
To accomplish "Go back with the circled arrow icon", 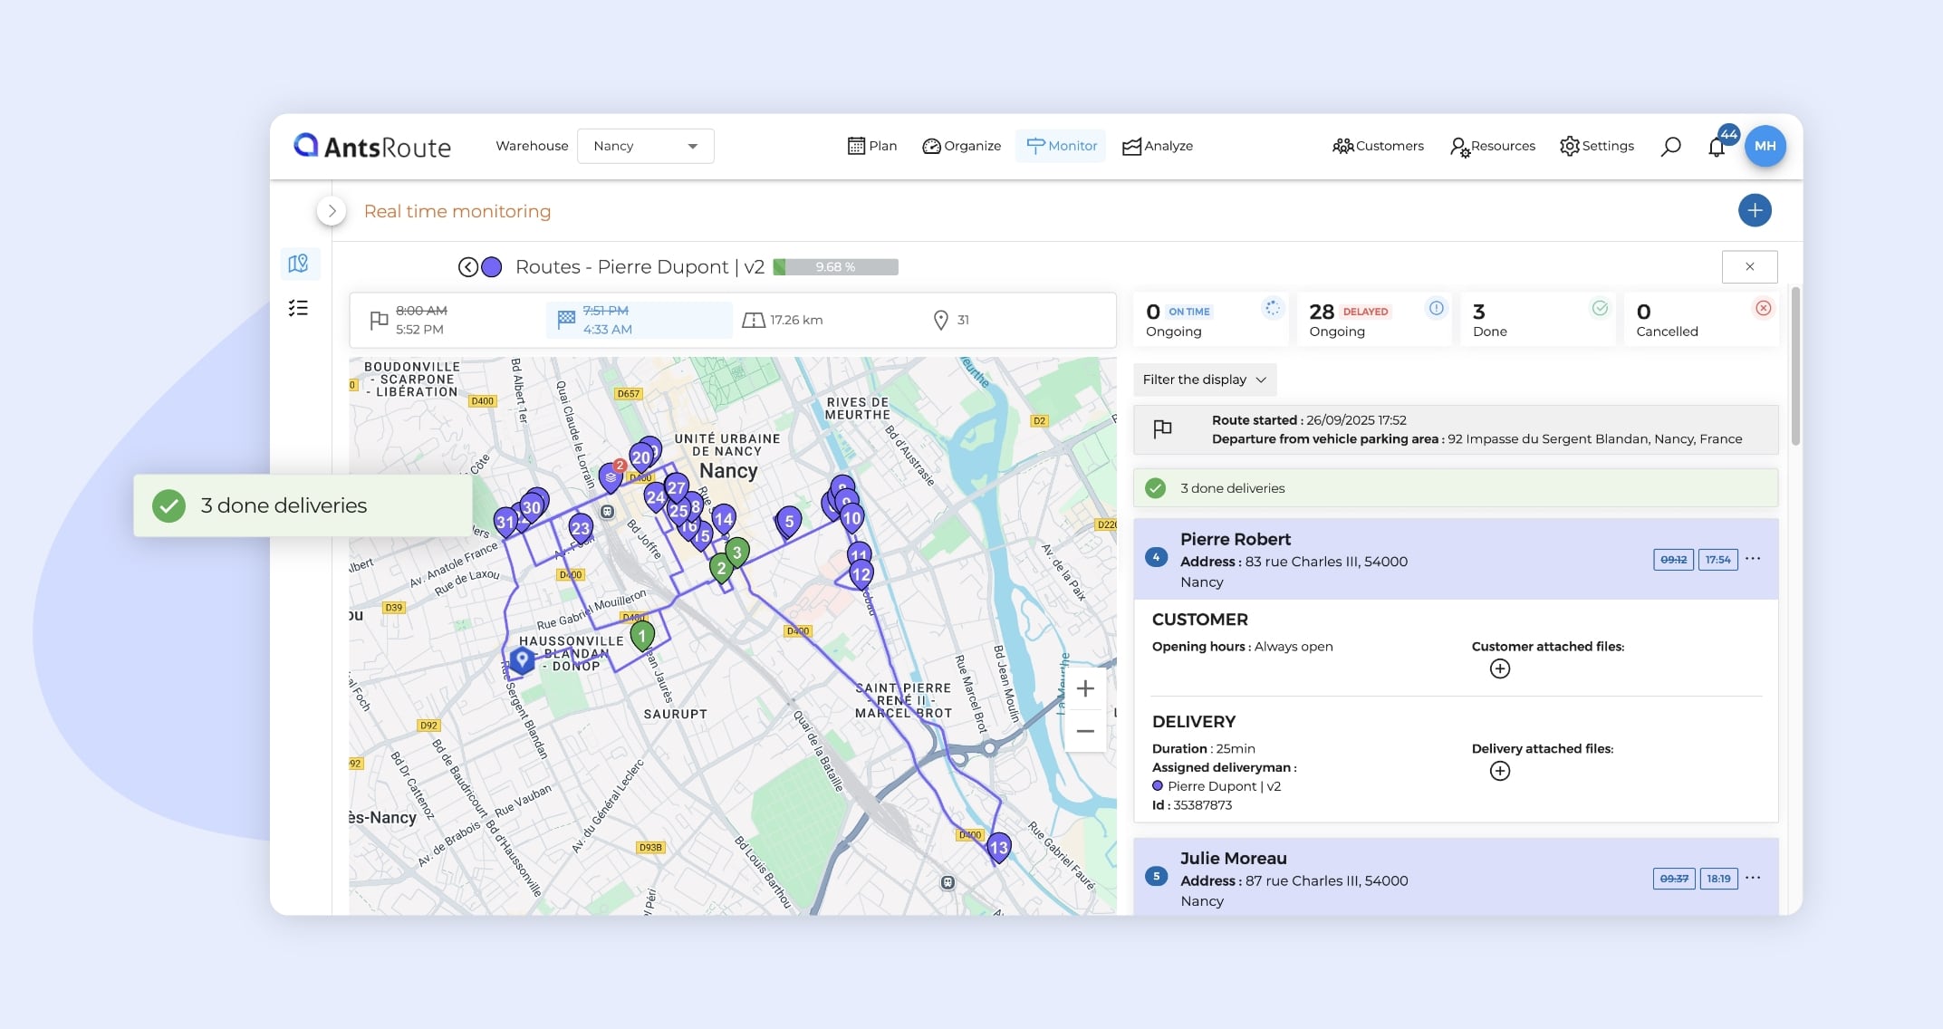I will (467, 267).
